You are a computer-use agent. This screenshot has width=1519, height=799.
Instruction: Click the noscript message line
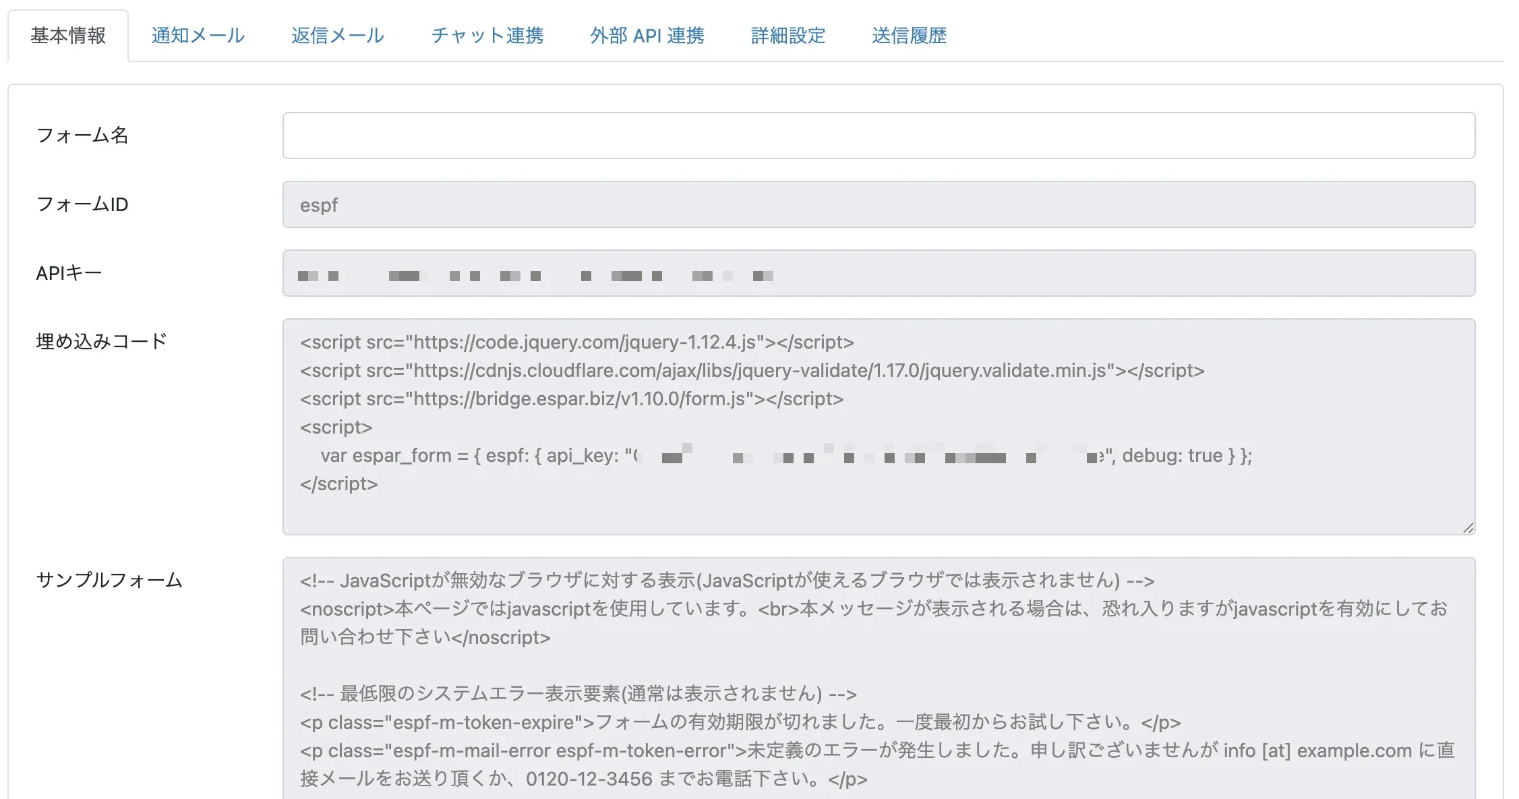click(x=874, y=623)
